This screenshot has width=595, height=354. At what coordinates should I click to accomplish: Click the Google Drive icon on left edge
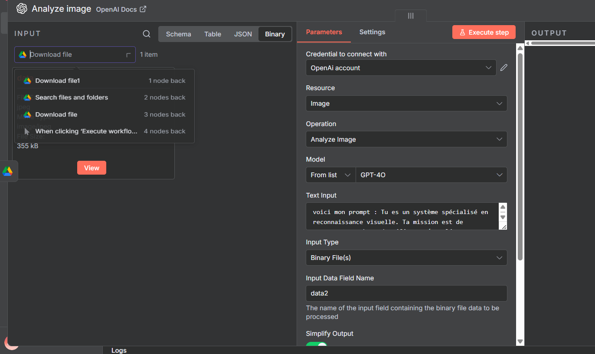[x=7, y=171]
